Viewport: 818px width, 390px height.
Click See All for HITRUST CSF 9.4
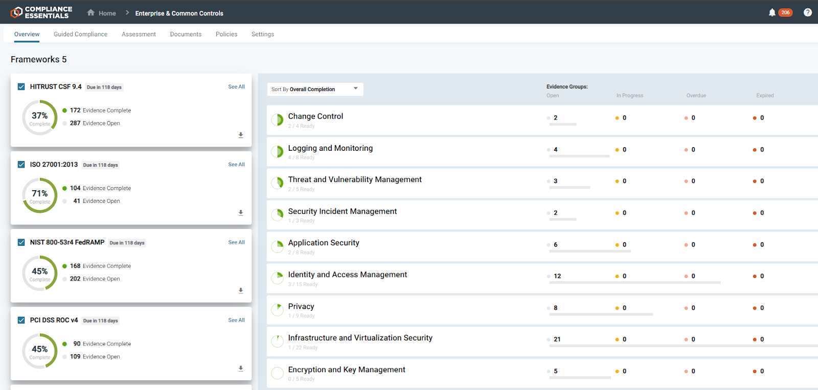[x=236, y=87]
